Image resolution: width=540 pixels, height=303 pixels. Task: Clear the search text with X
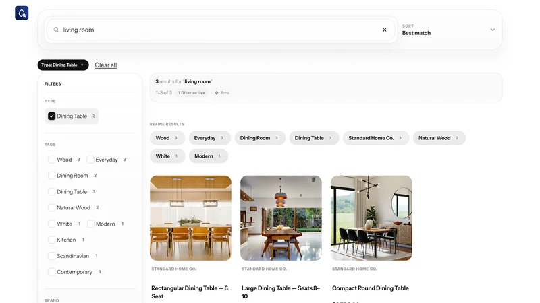tap(385, 30)
